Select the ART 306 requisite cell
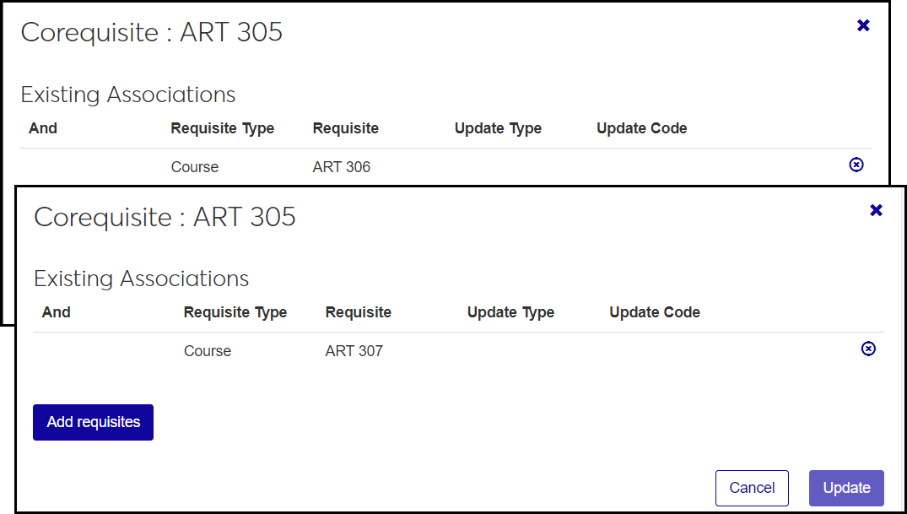Image resolution: width=907 pixels, height=514 pixels. (x=341, y=167)
